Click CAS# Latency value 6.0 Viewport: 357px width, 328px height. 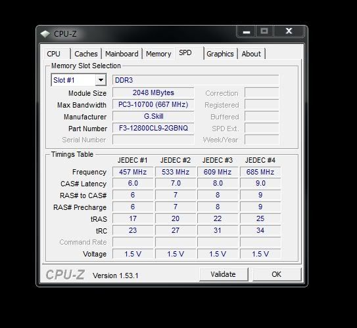coord(133,183)
